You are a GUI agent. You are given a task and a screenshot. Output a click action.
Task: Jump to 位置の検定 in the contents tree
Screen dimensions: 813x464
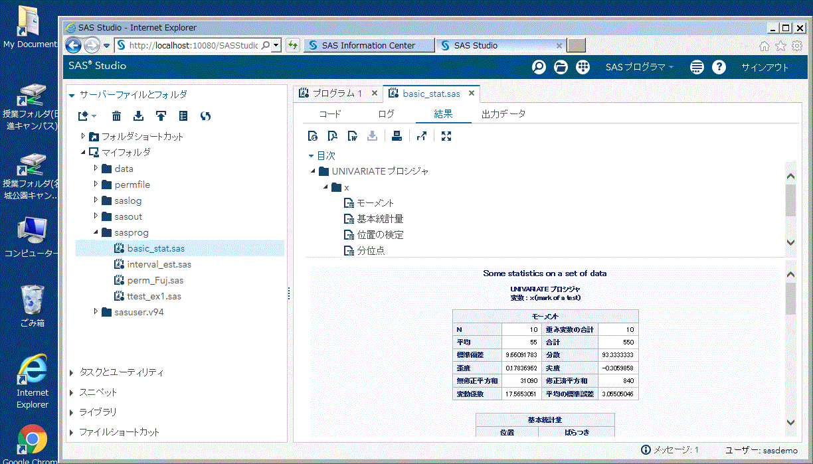tap(380, 235)
